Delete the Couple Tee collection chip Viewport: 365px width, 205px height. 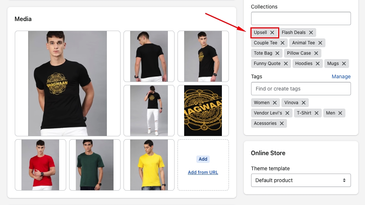coord(283,43)
